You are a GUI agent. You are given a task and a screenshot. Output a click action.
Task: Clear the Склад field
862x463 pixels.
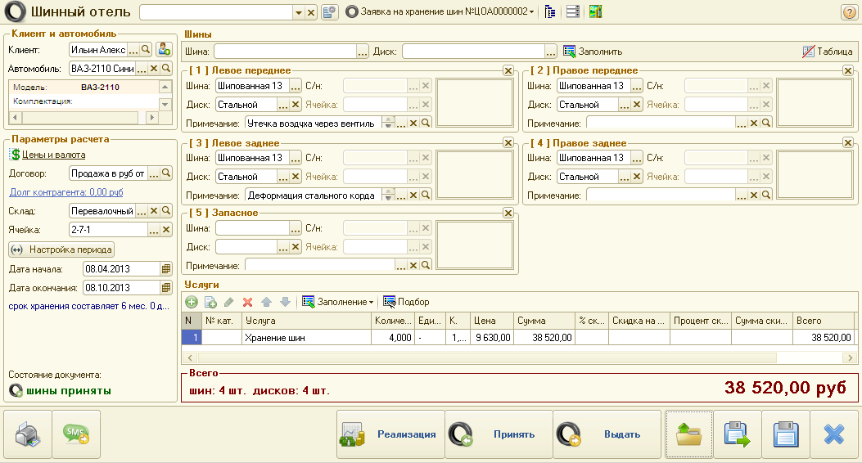pos(154,211)
